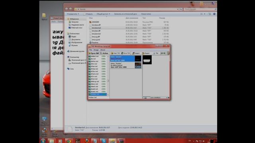This screenshot has height=143, width=255.
Task: Click Skype icon on taskbar
Action: (x=104, y=141)
